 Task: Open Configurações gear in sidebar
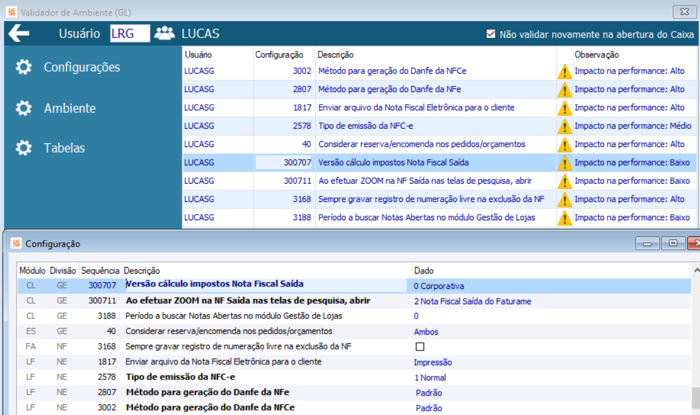tap(23, 67)
